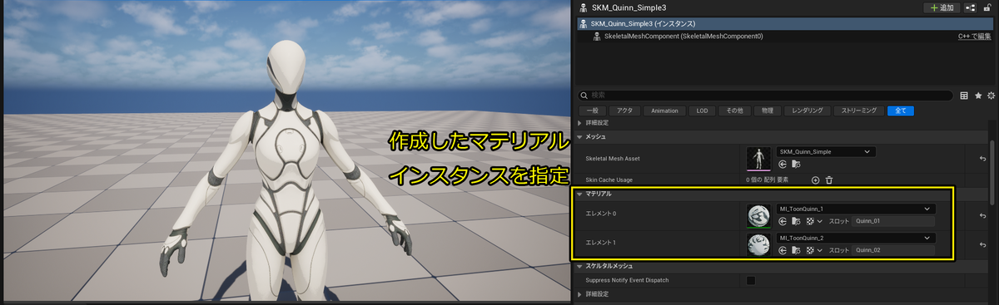Select the 一般 filter tab
The width and height of the screenshot is (999, 305).
(x=593, y=111)
